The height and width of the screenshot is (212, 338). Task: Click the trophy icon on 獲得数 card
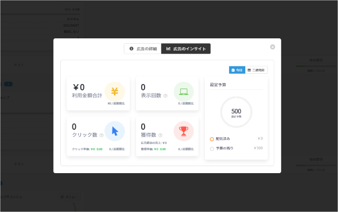[x=184, y=131]
